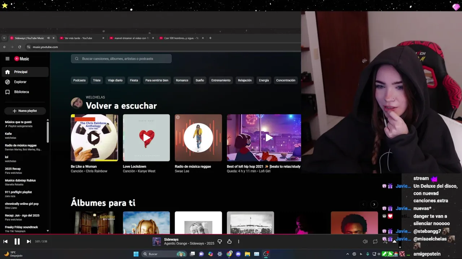Select the Podcasts mood chip

(x=79, y=80)
